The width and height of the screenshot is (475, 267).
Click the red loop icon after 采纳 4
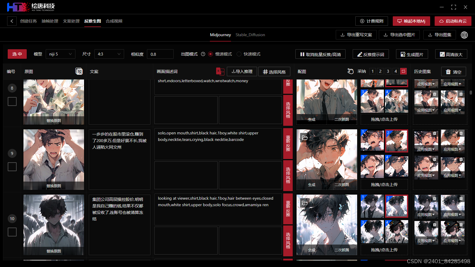(x=403, y=71)
